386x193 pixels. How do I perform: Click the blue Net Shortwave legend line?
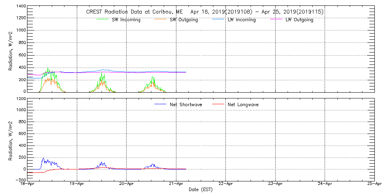(x=160, y=105)
